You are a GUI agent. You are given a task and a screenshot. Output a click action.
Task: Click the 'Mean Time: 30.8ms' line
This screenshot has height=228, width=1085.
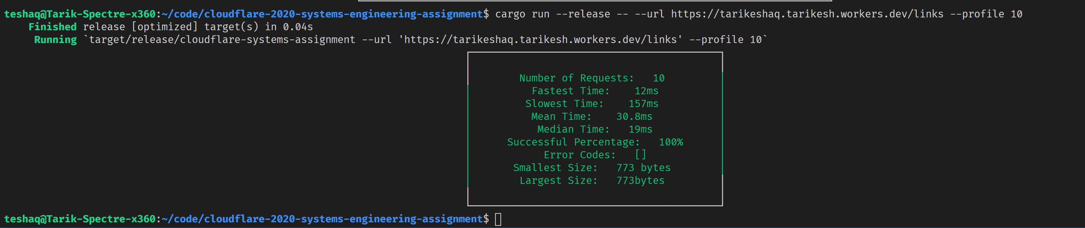(x=592, y=116)
